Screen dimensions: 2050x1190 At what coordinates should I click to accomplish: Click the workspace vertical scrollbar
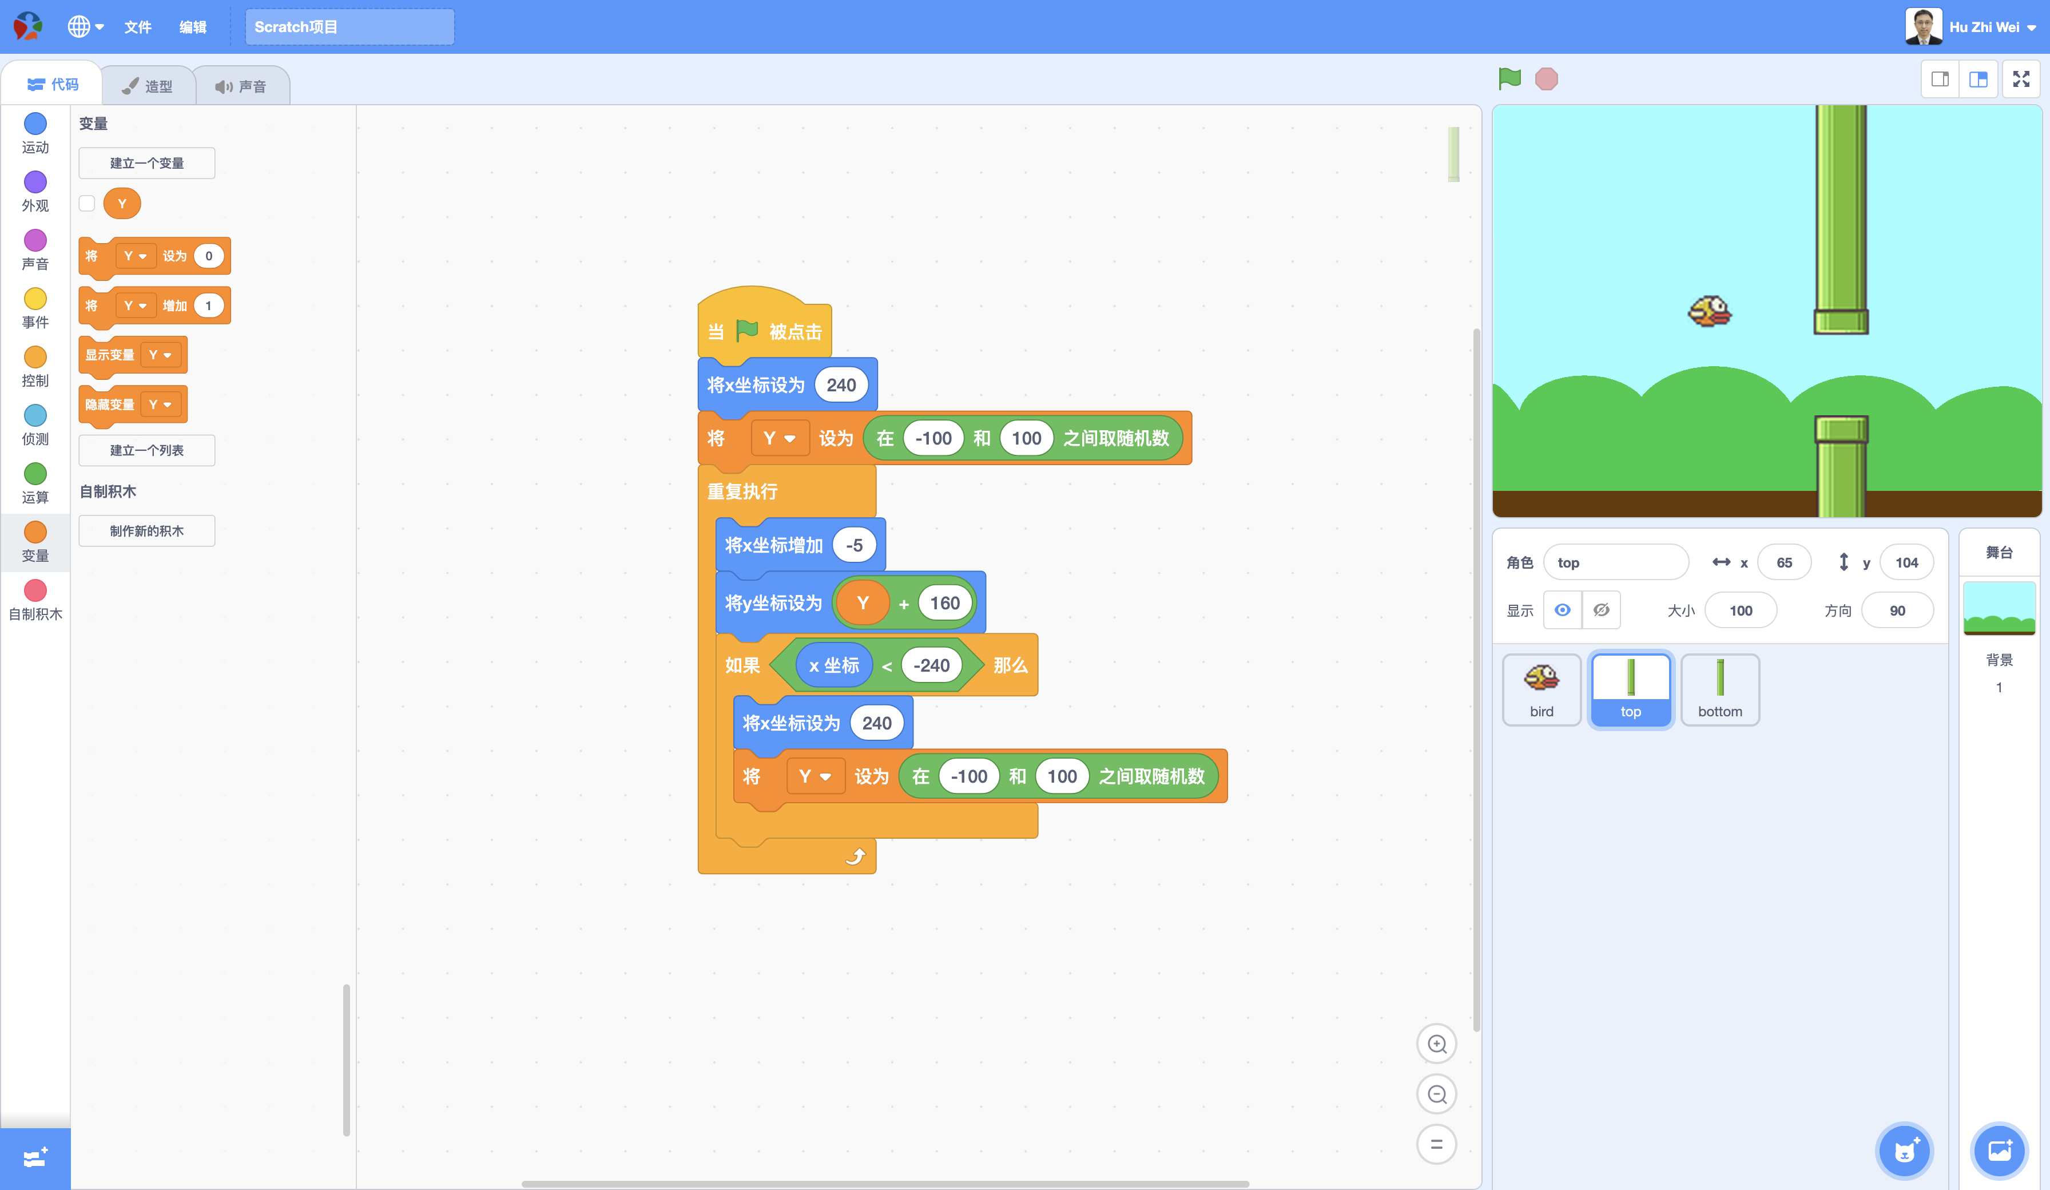coord(1476,680)
